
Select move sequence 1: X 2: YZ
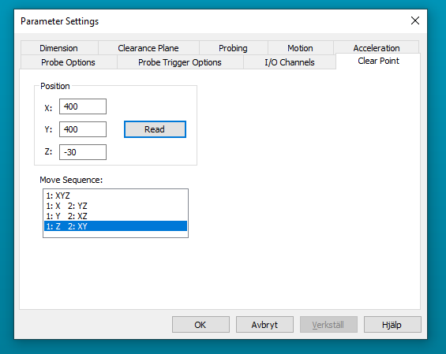click(x=115, y=206)
